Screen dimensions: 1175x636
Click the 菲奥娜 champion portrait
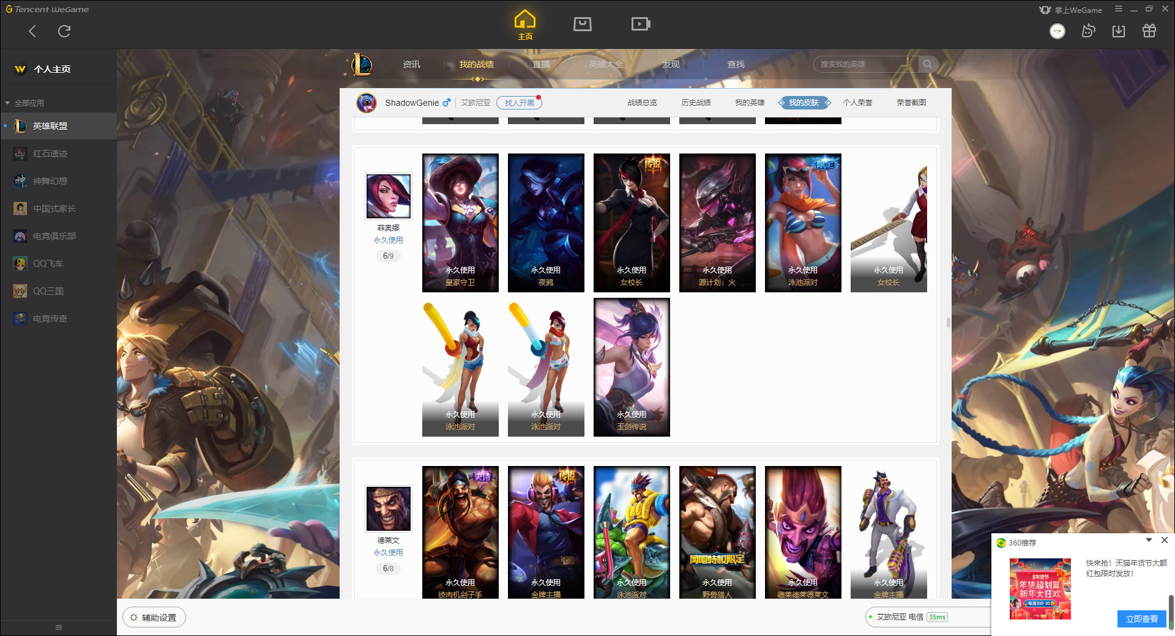coord(389,196)
